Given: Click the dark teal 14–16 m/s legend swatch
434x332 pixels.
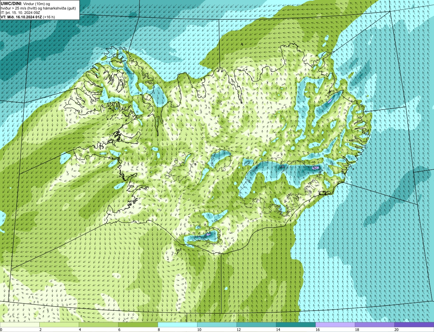Looking at the screenshot, I should (x=296, y=325).
